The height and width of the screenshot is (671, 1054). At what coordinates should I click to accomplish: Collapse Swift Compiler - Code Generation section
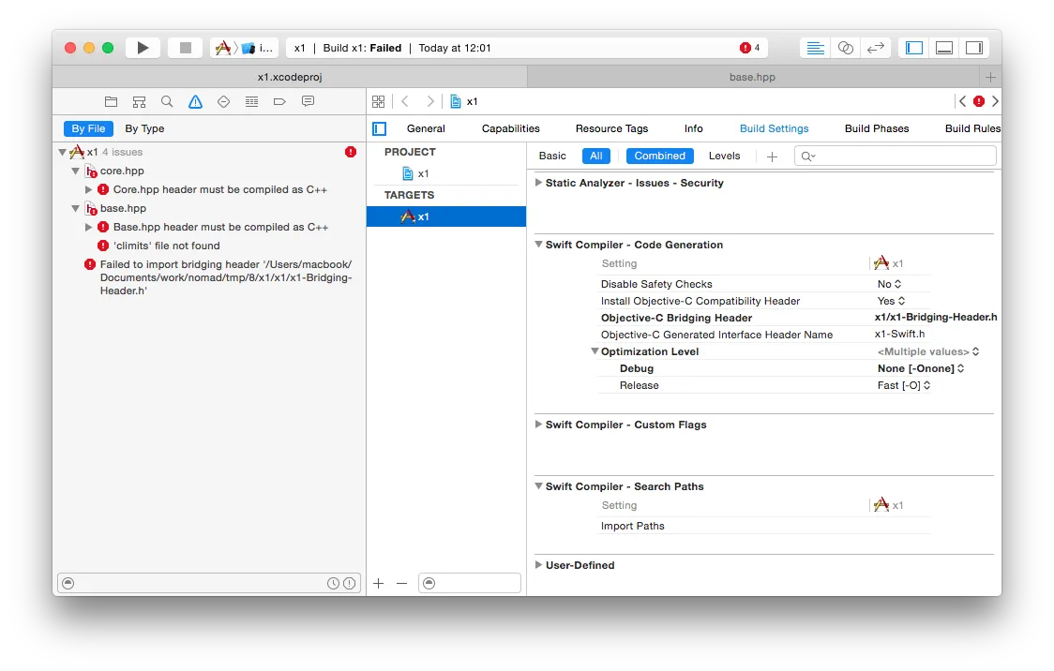point(538,245)
